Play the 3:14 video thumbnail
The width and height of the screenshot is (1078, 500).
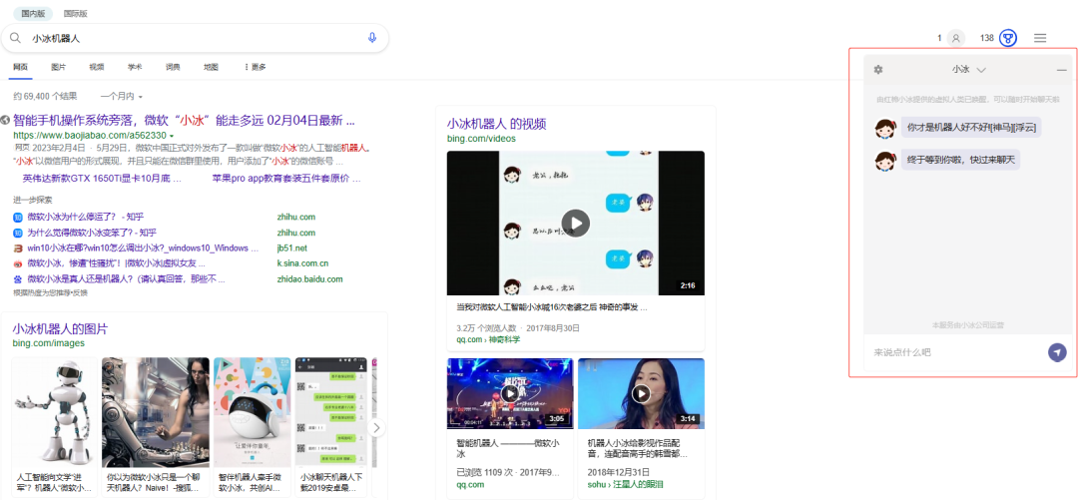tap(641, 393)
